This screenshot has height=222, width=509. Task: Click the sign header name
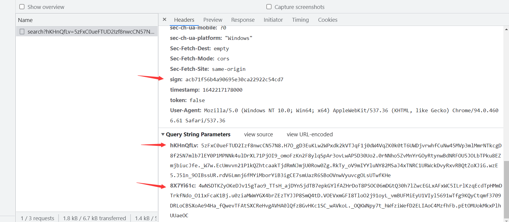[x=176, y=79]
